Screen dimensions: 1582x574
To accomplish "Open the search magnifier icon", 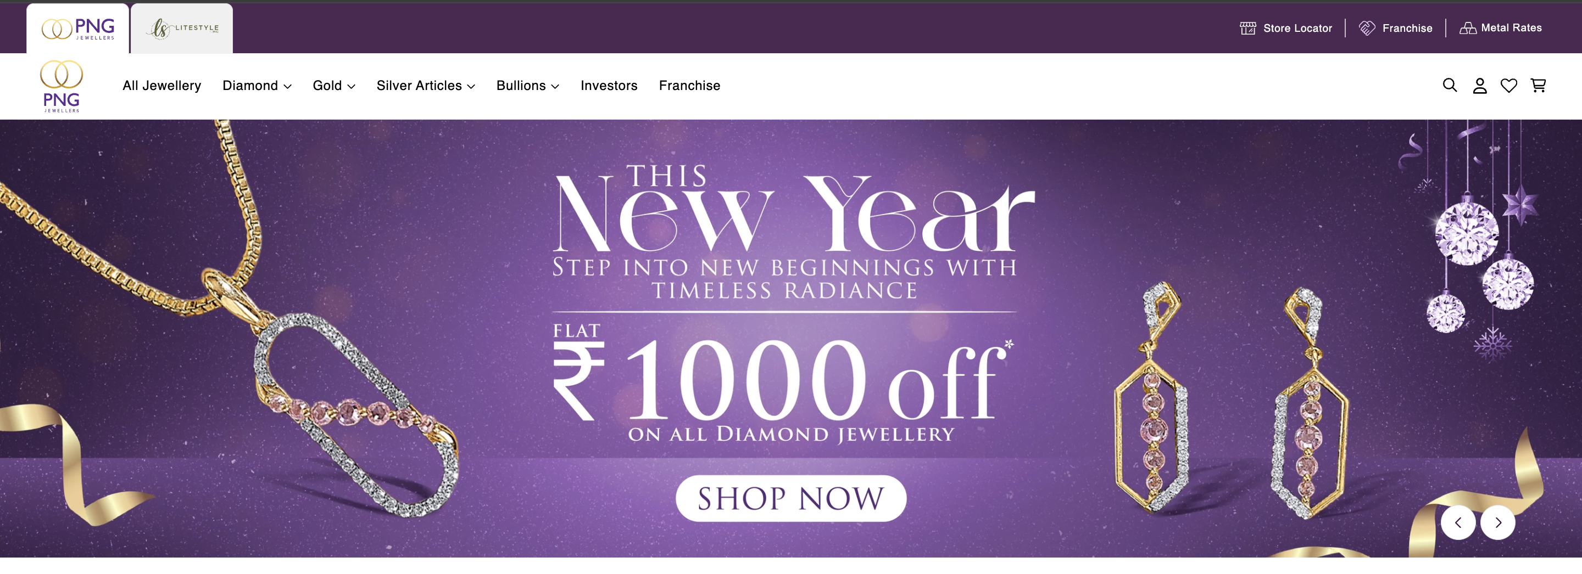I will pyautogui.click(x=1450, y=85).
